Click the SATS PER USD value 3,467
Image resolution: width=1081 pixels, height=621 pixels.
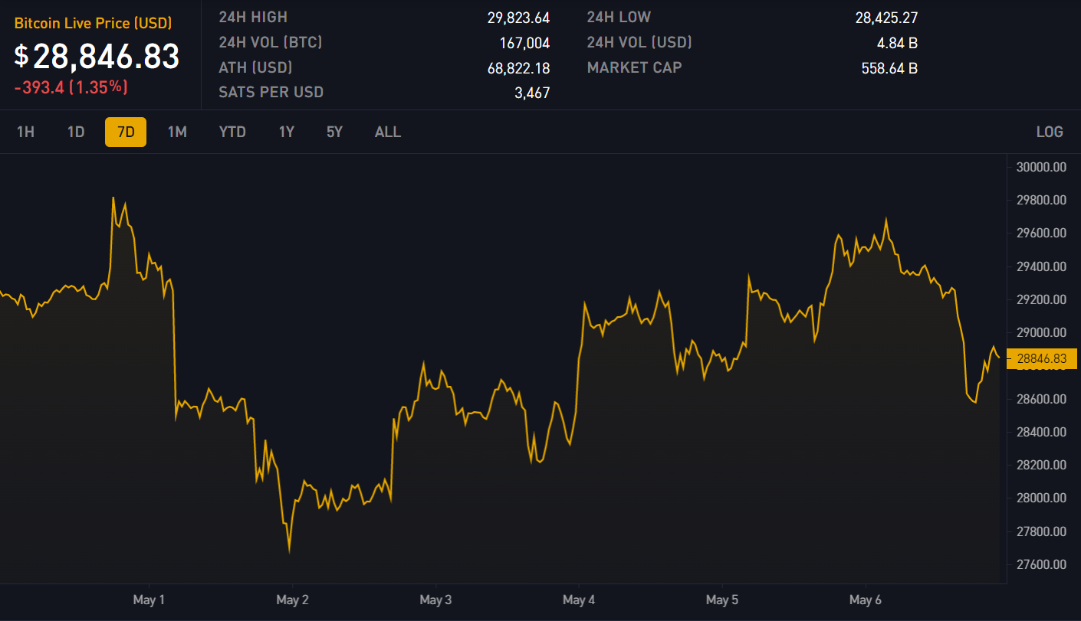click(531, 93)
